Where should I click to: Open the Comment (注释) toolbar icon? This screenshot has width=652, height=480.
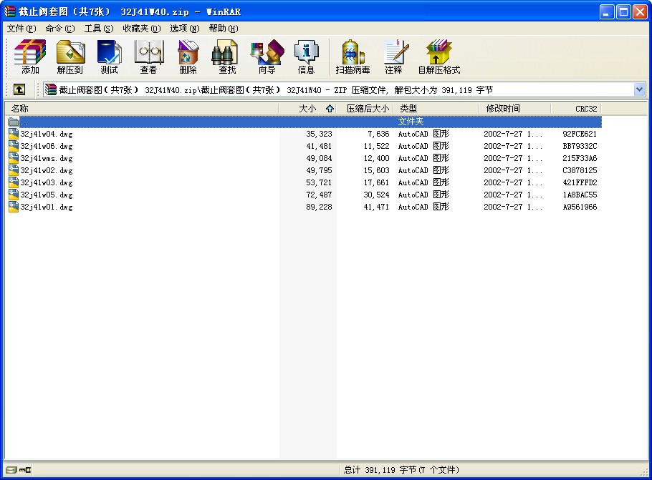(393, 57)
